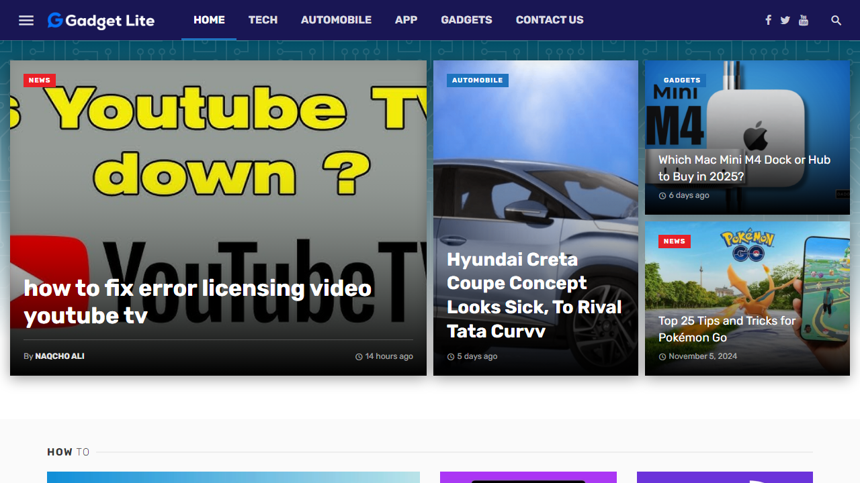This screenshot has width=860, height=483.
Task: Open the YouTube social icon
Action: point(804,20)
